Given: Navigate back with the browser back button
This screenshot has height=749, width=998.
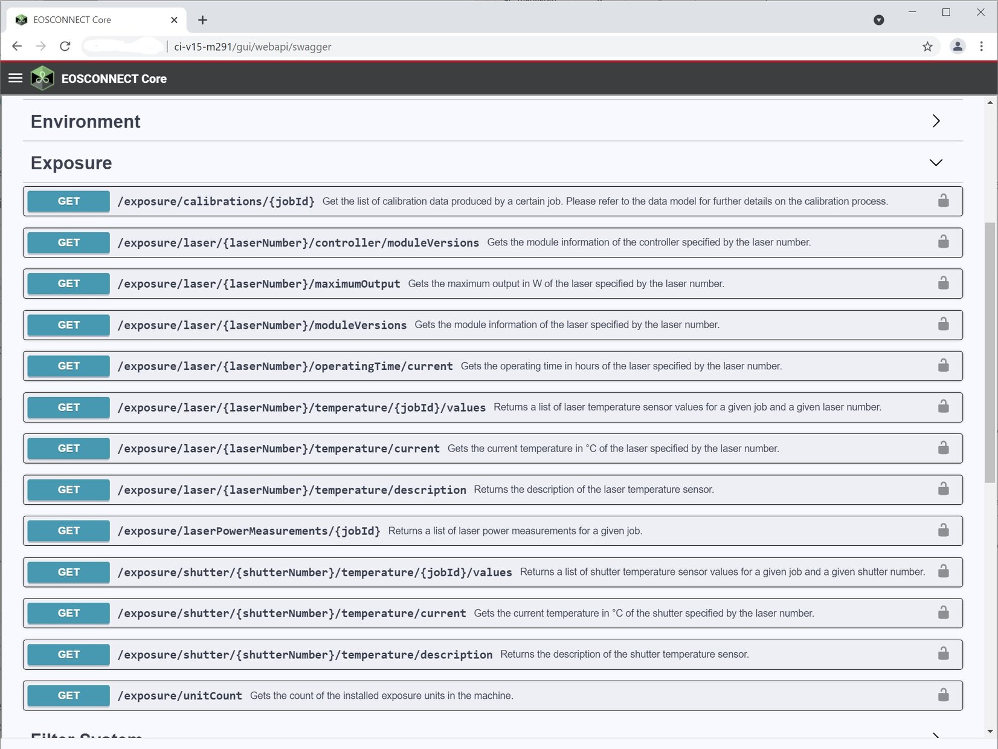Looking at the screenshot, I should click(16, 46).
